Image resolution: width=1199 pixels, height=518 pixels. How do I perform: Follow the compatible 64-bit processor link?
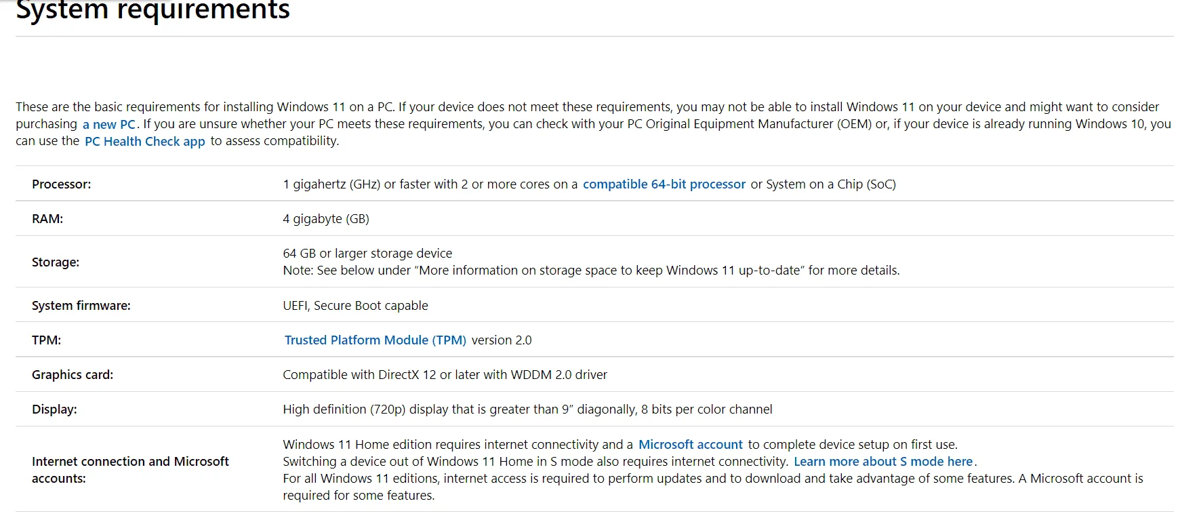(x=664, y=184)
